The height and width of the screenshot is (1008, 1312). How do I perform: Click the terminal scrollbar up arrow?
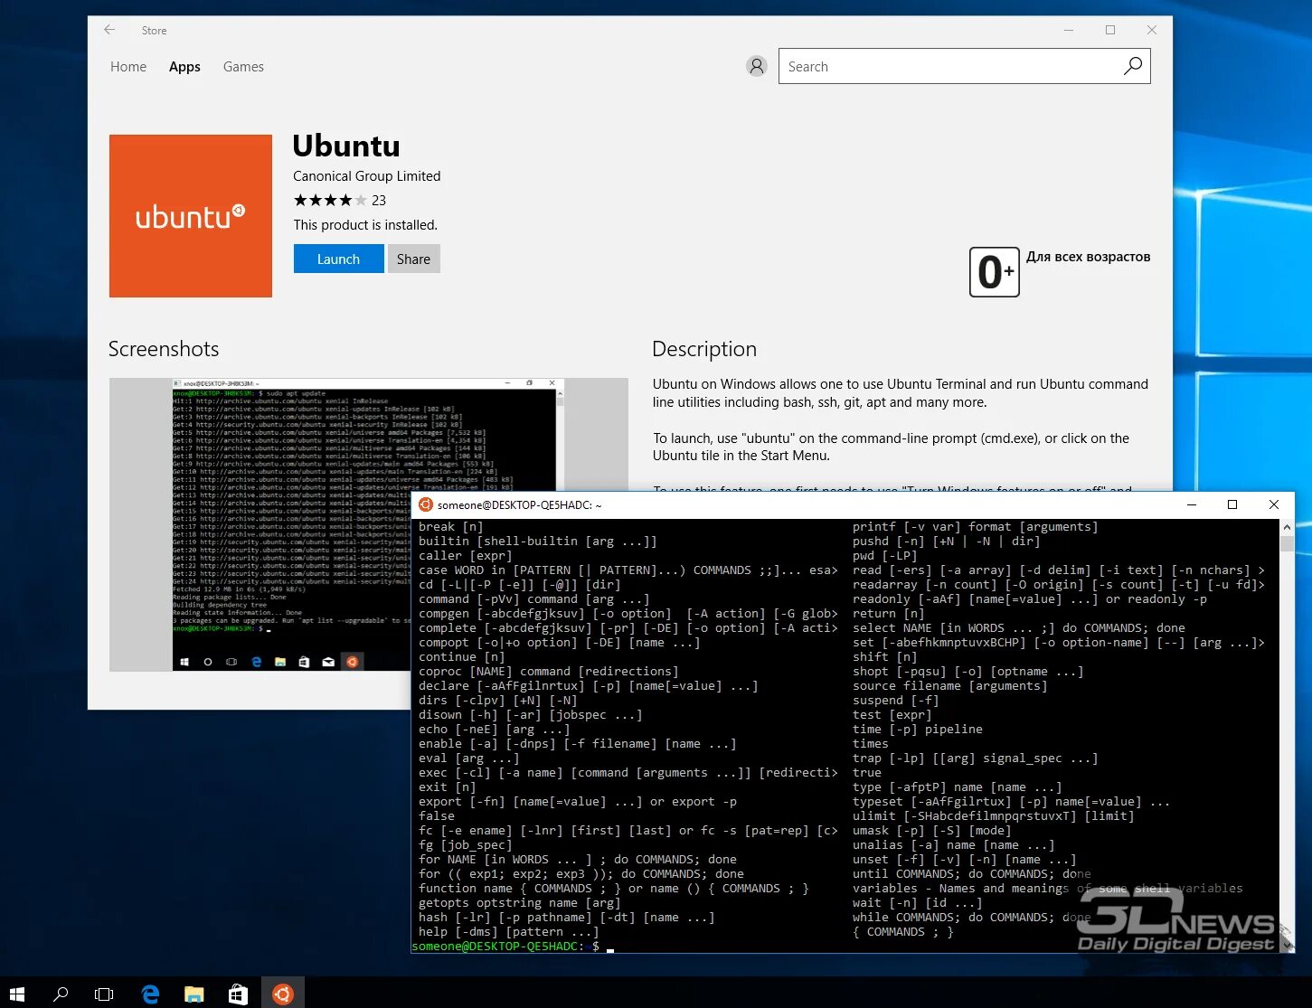point(1287,527)
